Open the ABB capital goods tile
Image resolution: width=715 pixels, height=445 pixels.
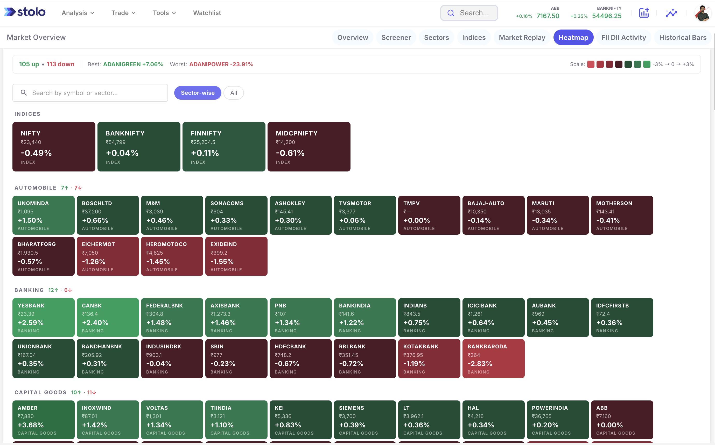tap(622, 420)
